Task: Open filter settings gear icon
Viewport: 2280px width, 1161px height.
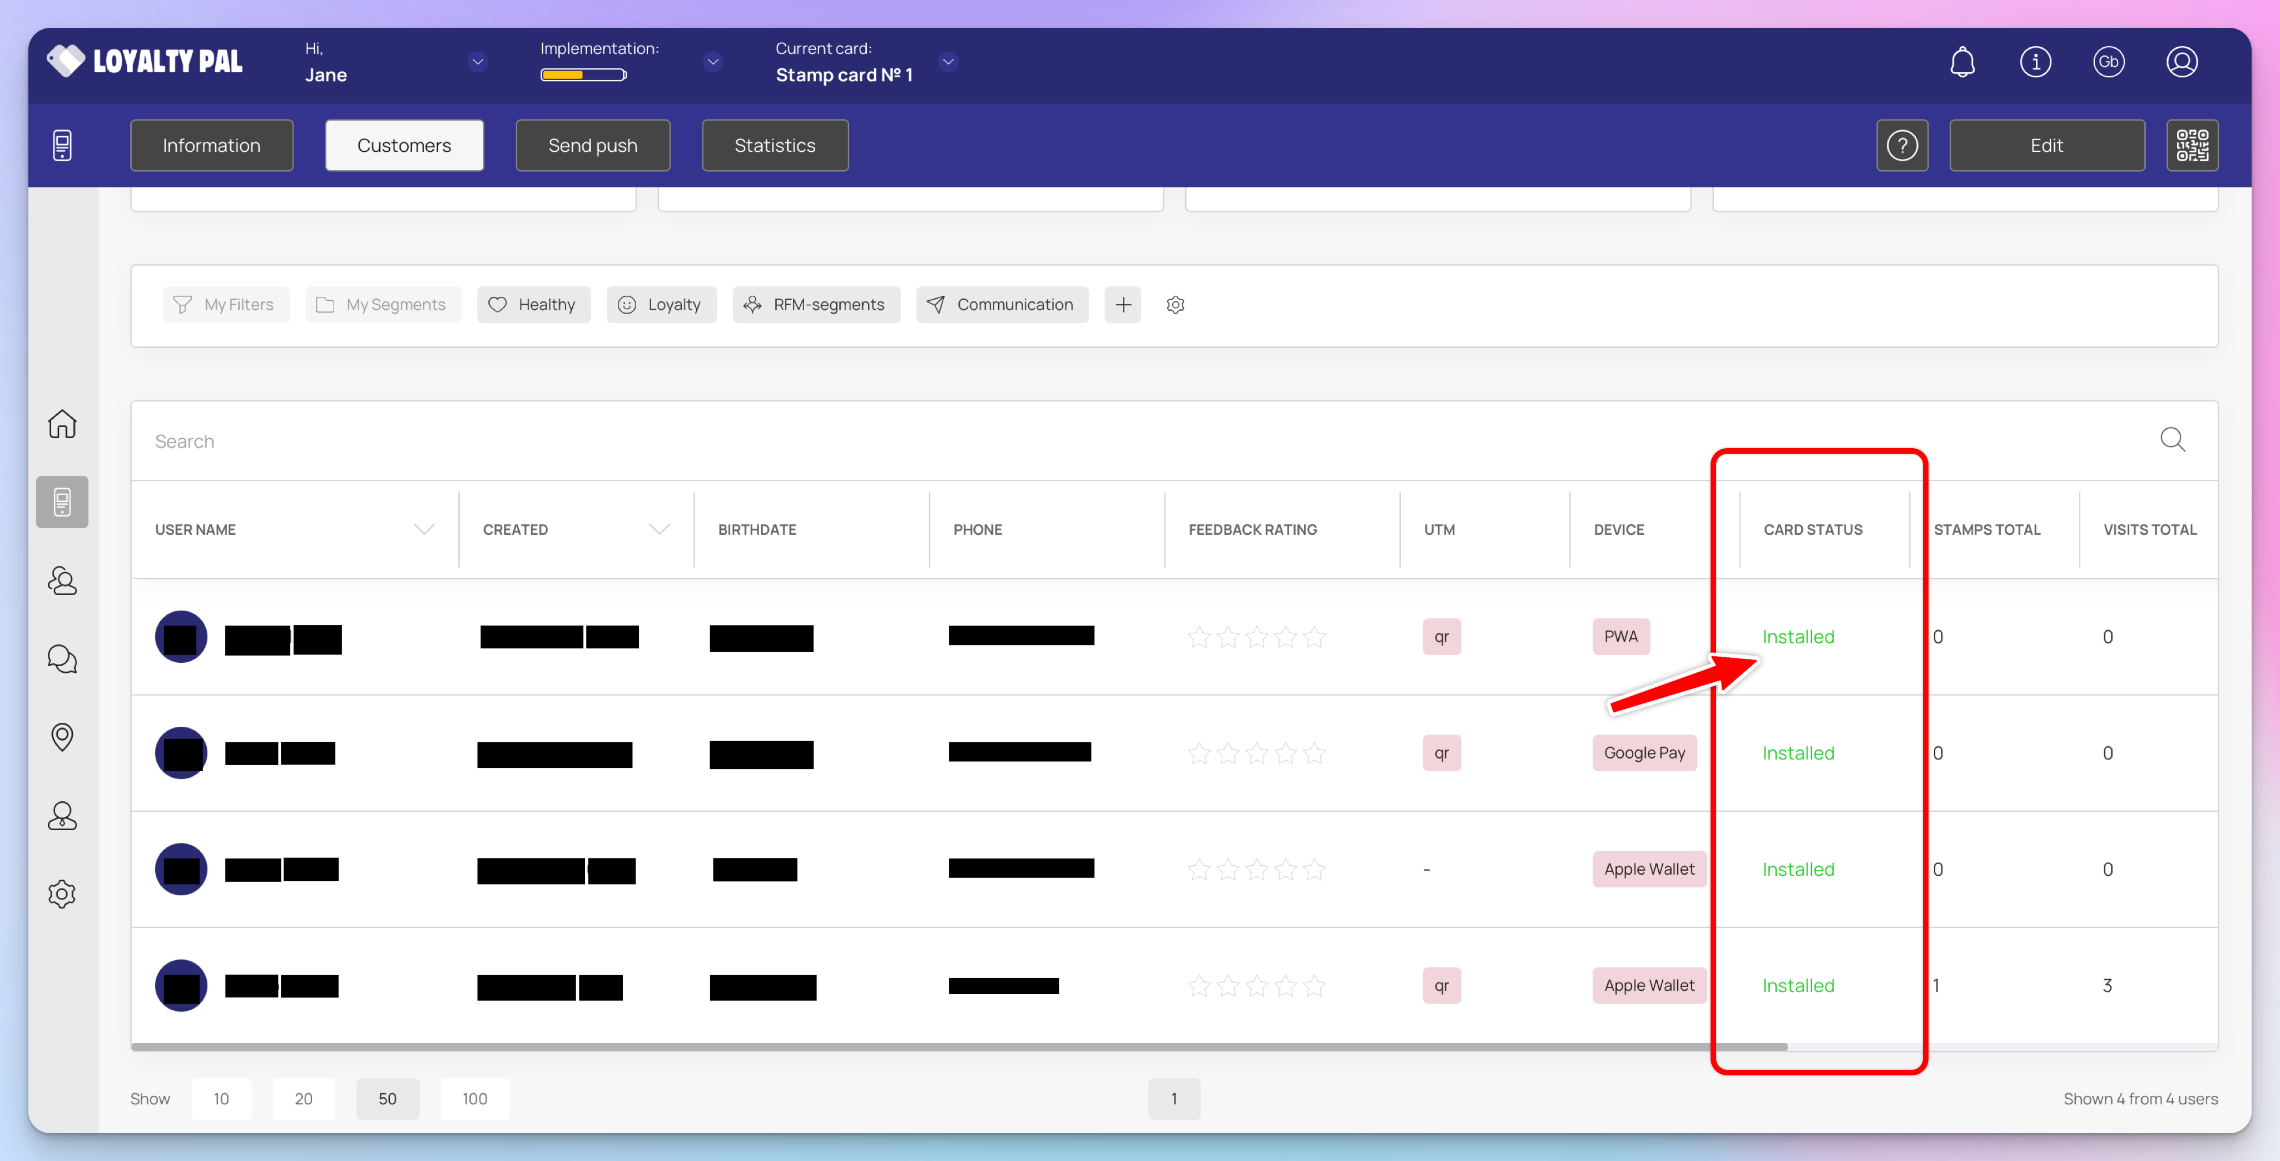Action: 1174,304
